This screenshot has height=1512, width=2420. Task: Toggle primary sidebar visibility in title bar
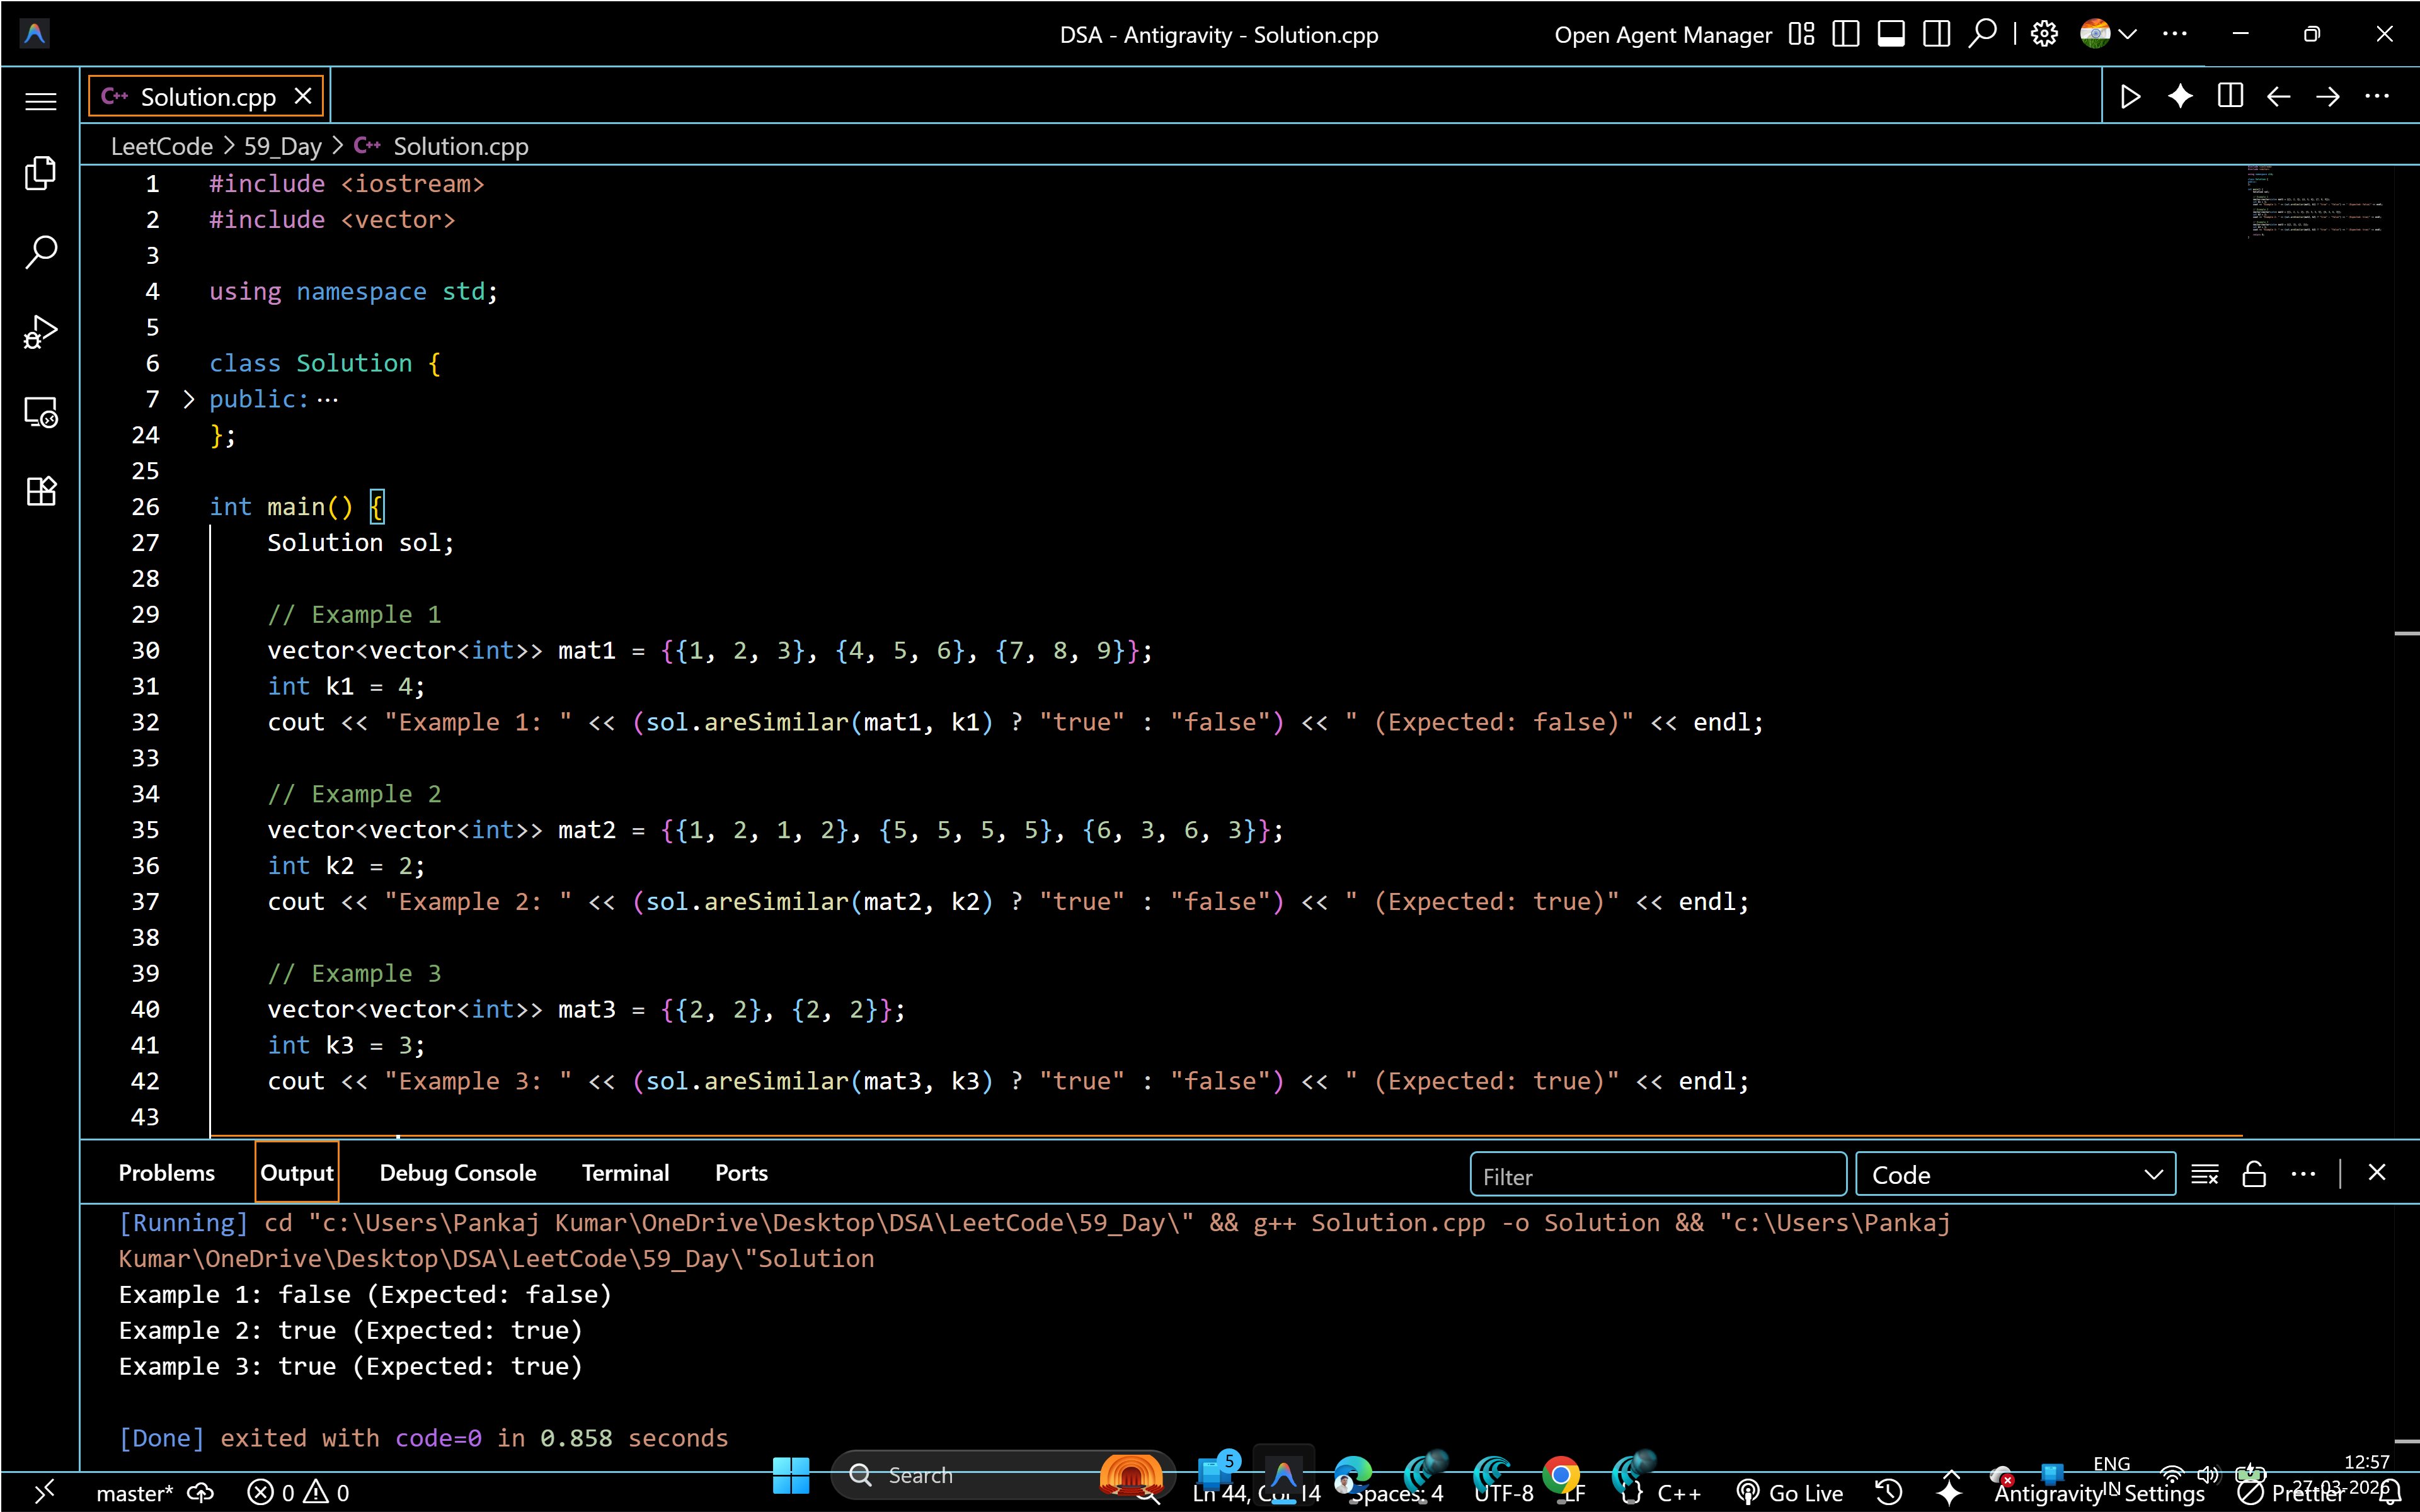point(1846,34)
